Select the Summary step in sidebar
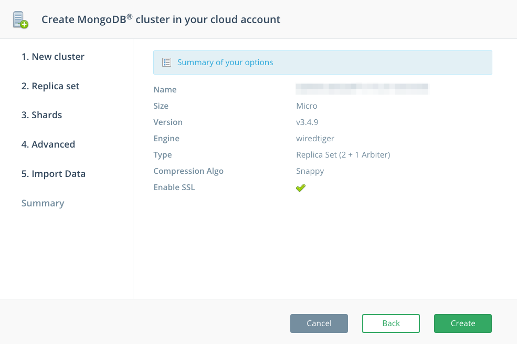The width and height of the screenshot is (517, 344). 43,203
